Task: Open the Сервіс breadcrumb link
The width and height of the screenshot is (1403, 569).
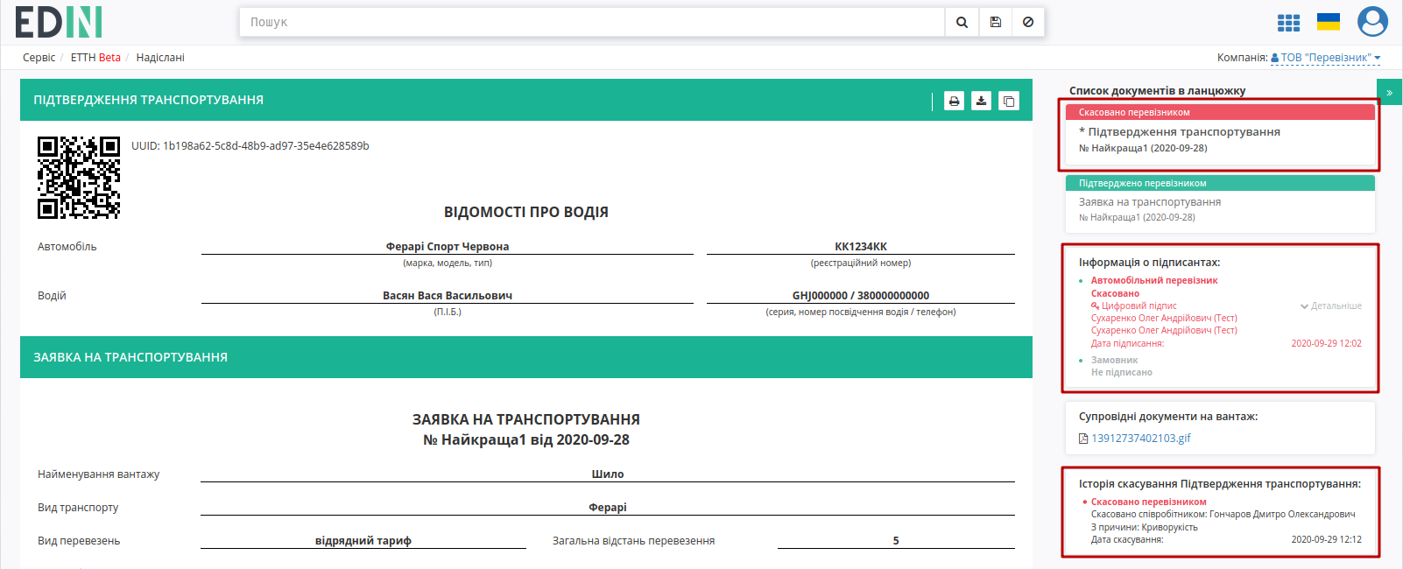Action: [x=39, y=58]
